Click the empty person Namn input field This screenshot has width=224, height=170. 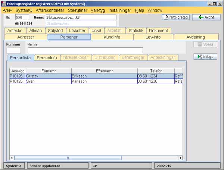tap(85, 50)
